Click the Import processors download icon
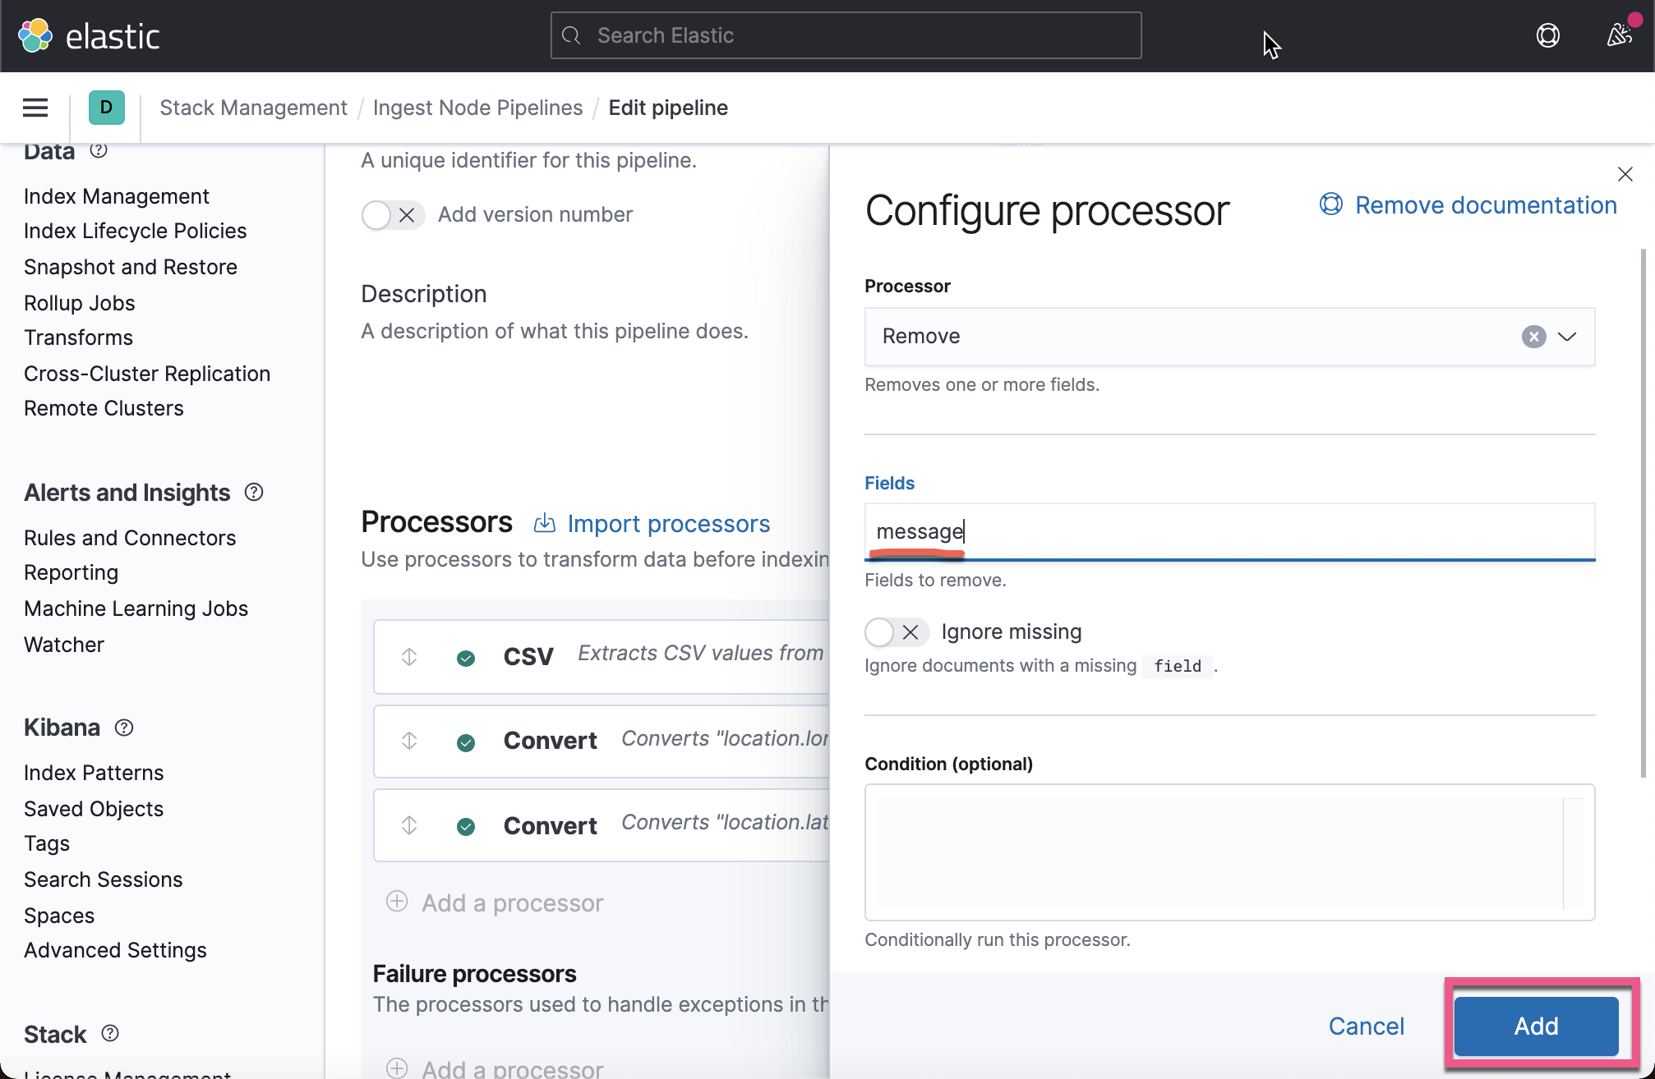This screenshot has height=1079, width=1655. tap(544, 523)
